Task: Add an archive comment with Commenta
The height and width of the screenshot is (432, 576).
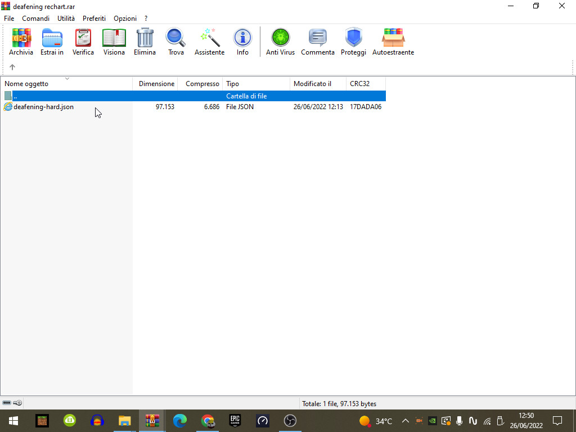Action: point(318,42)
